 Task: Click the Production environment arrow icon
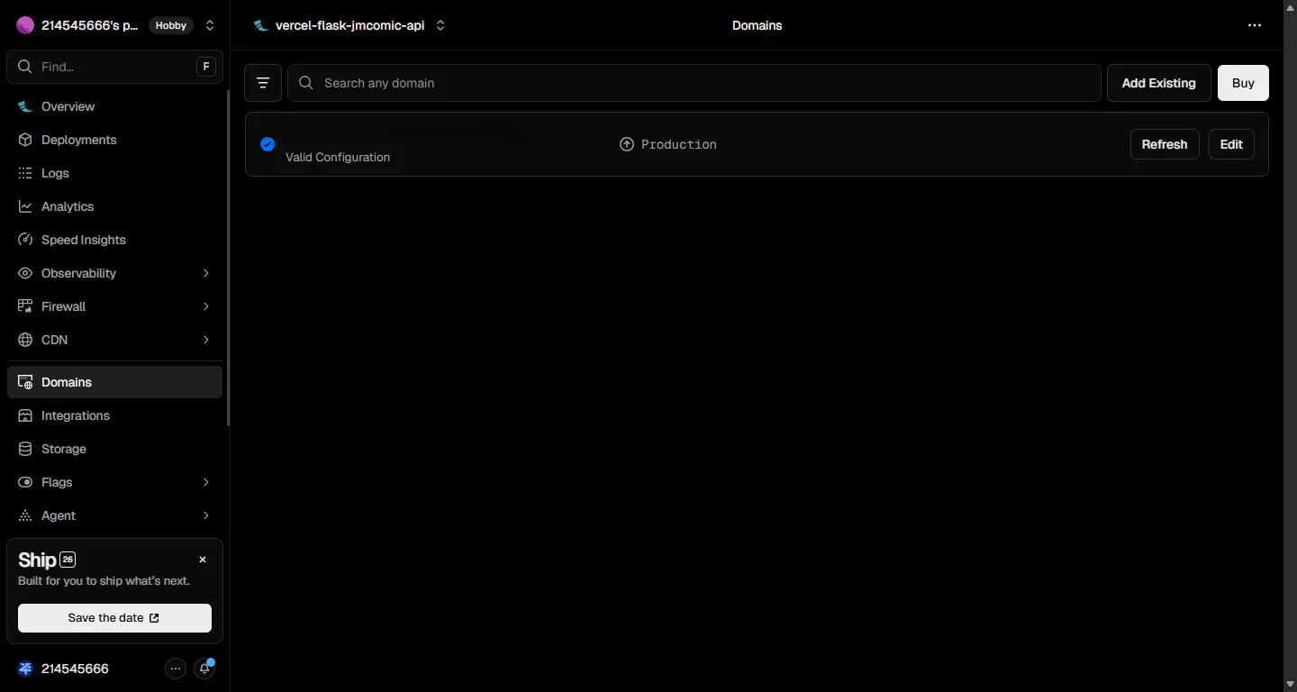point(627,144)
